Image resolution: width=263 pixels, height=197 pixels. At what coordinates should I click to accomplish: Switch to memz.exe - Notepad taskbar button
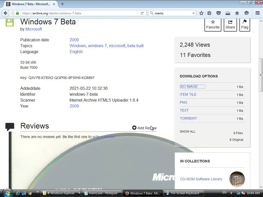[101, 193]
